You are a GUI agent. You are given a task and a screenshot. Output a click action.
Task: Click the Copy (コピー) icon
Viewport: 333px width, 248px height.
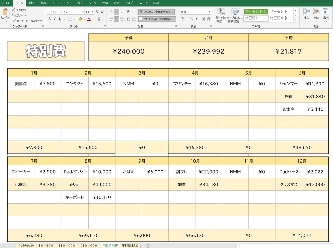point(14,15)
